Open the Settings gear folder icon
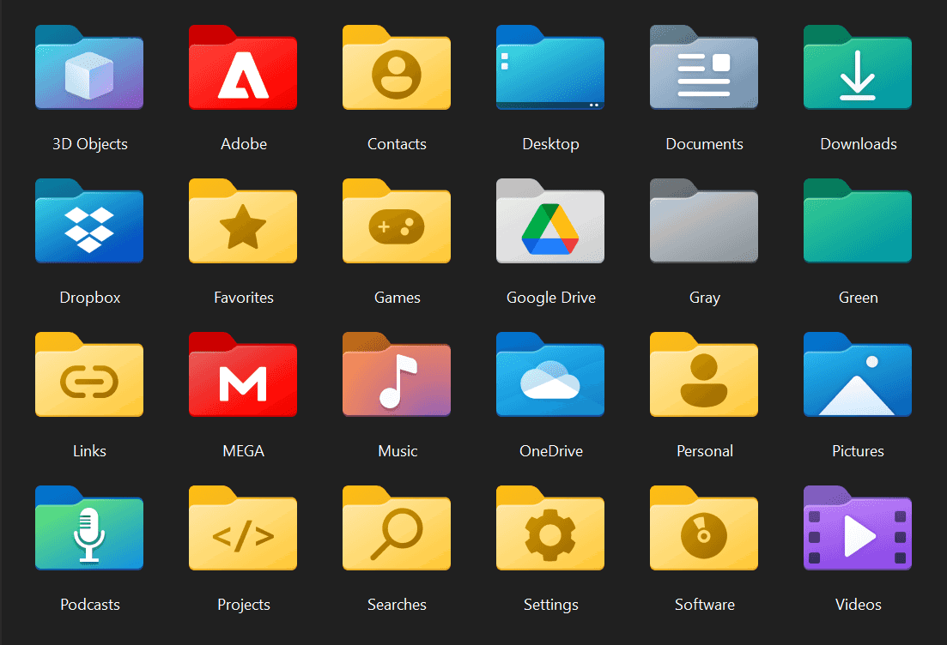The image size is (947, 645). tap(550, 529)
